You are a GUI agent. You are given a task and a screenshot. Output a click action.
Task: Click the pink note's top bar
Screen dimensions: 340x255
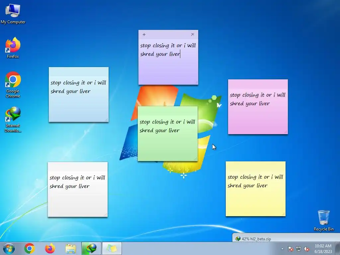pos(258,84)
